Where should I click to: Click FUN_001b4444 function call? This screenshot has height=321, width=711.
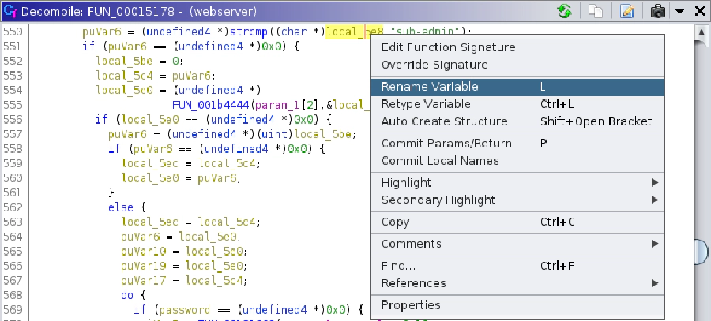pos(211,105)
